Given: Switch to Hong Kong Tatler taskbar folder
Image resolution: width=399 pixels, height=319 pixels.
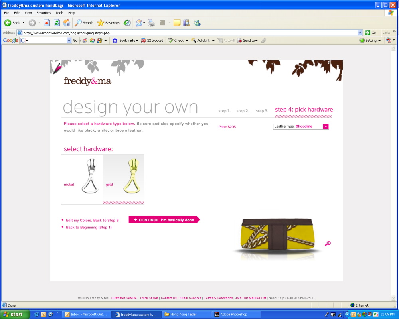Looking at the screenshot, I should [186, 315].
